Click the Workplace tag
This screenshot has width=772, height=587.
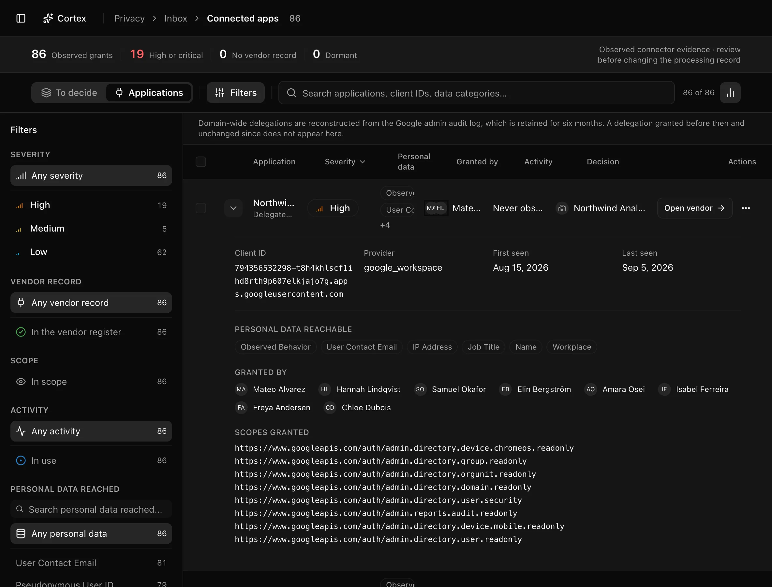pos(572,347)
